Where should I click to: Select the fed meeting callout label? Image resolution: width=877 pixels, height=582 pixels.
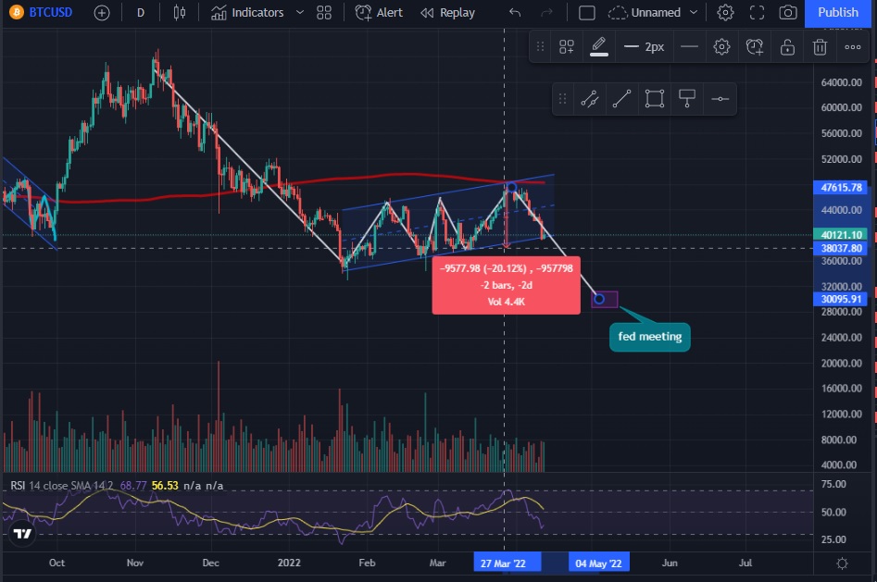[650, 337]
